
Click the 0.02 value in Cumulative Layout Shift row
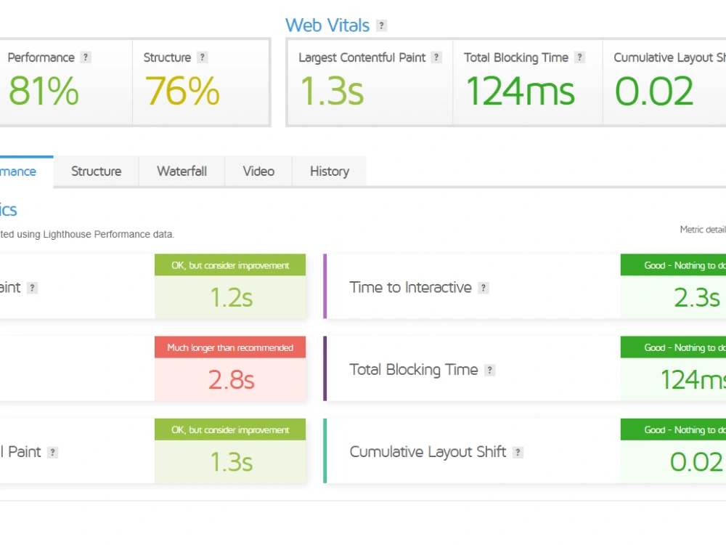(x=697, y=462)
